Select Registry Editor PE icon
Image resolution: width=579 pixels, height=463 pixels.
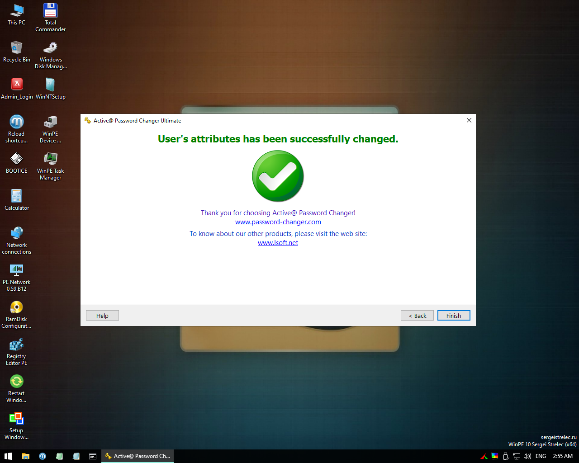pyautogui.click(x=17, y=351)
